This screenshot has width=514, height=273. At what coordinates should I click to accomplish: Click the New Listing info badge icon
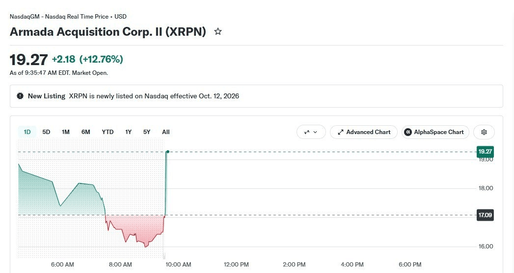click(x=20, y=96)
